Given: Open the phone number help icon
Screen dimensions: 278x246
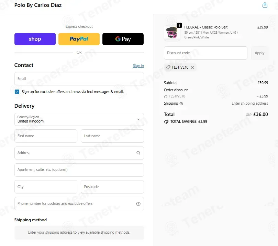Looking at the screenshot, I should pyautogui.click(x=138, y=204).
